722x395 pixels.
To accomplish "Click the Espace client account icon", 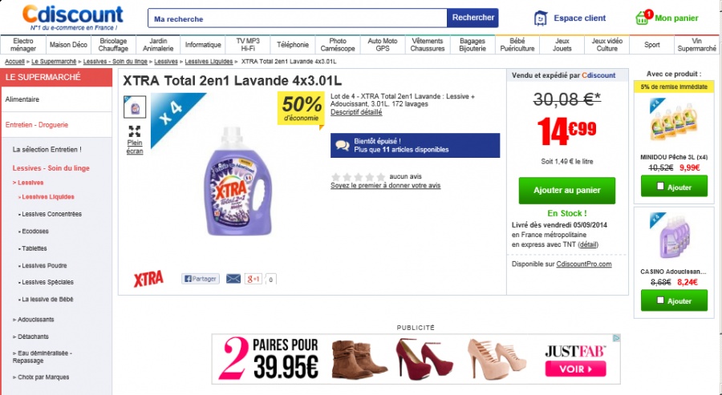I will click(541, 18).
